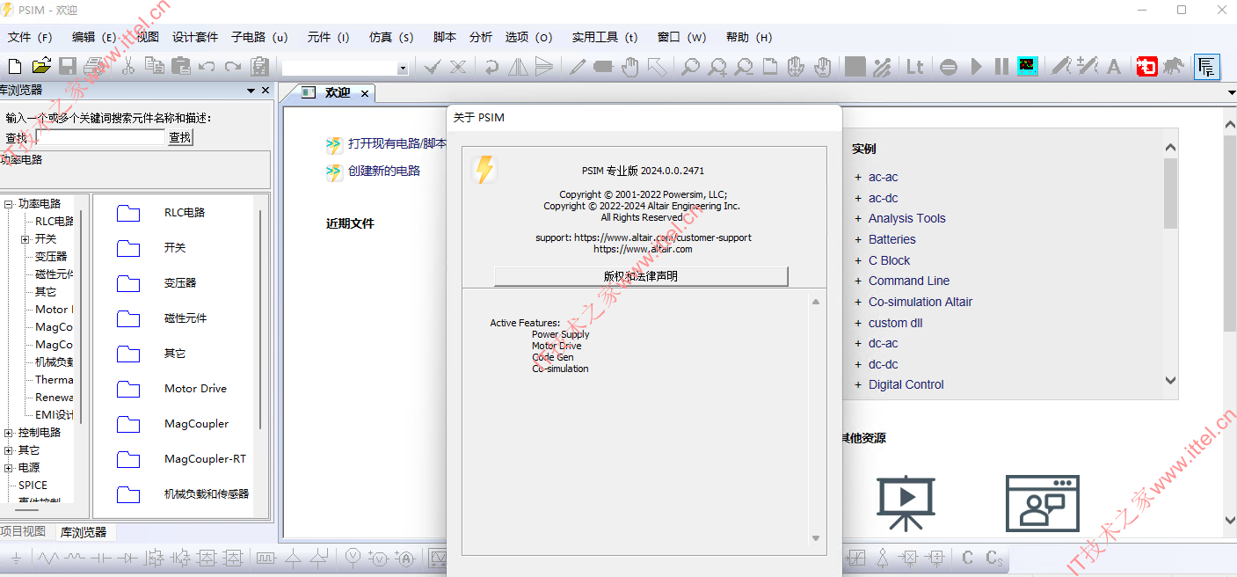The height and width of the screenshot is (577, 1237).
Task: Click the Undo arrow icon
Action: pyautogui.click(x=207, y=67)
